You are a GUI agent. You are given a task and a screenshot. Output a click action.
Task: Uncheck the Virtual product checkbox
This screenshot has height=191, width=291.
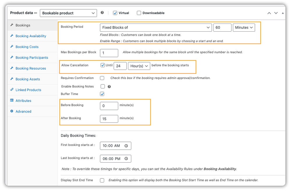pyautogui.click(x=115, y=13)
